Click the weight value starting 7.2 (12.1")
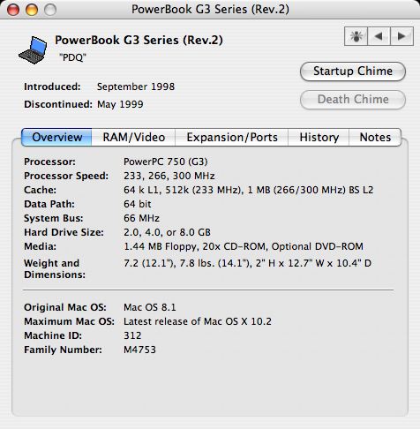 247,263
